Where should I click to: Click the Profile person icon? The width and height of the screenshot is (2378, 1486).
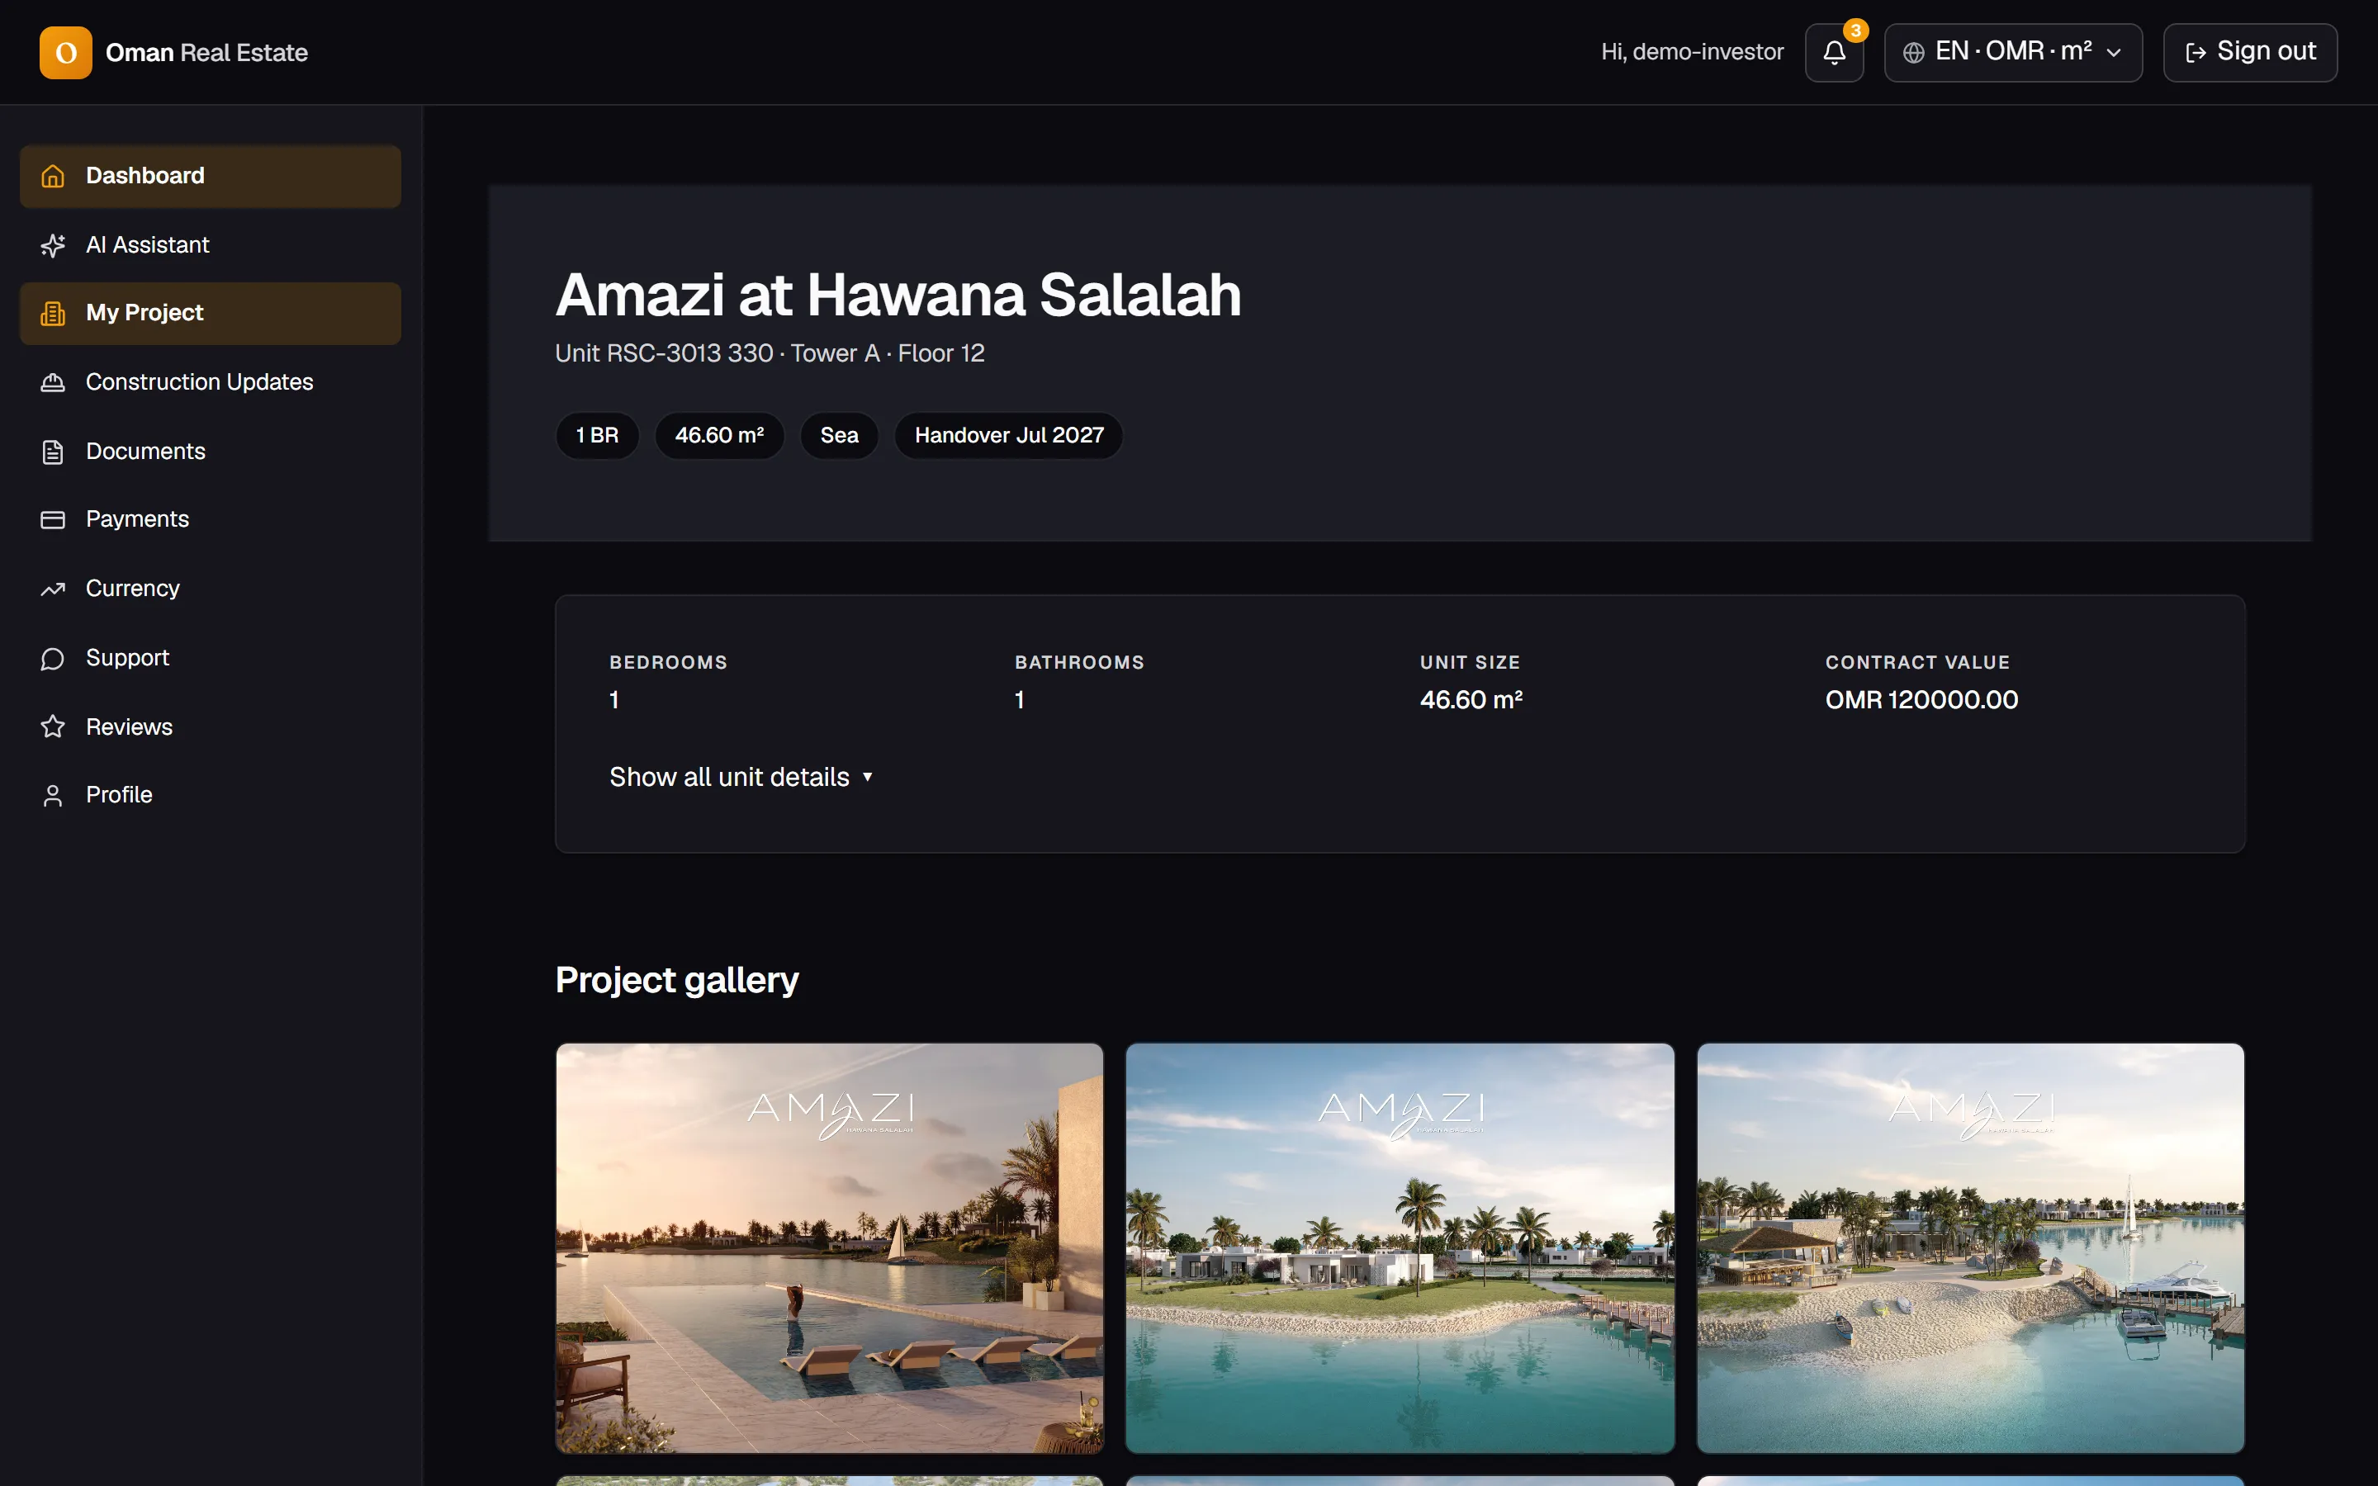tap(53, 795)
